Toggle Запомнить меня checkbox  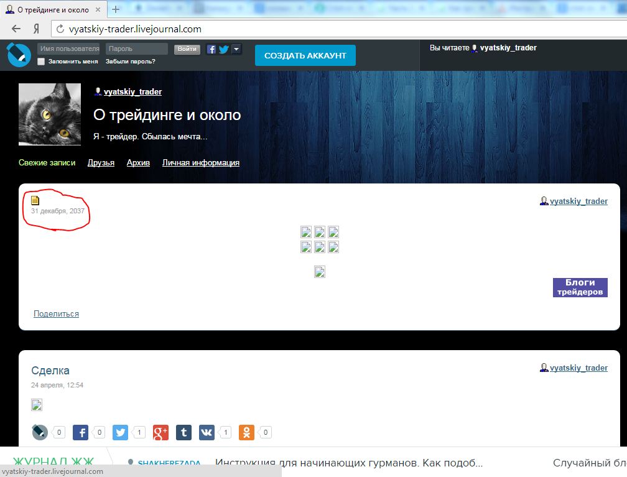(x=41, y=62)
